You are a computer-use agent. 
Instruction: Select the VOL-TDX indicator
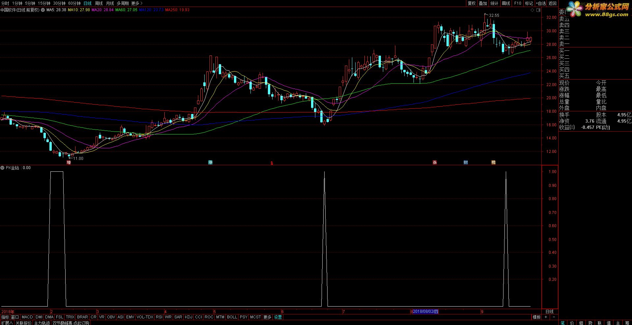pos(145,317)
